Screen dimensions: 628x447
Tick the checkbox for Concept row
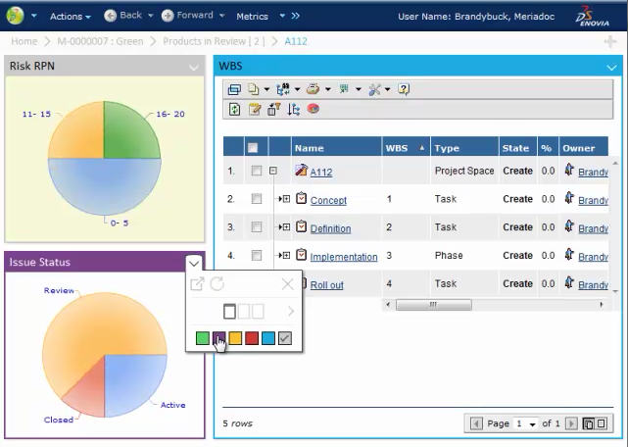[256, 199]
